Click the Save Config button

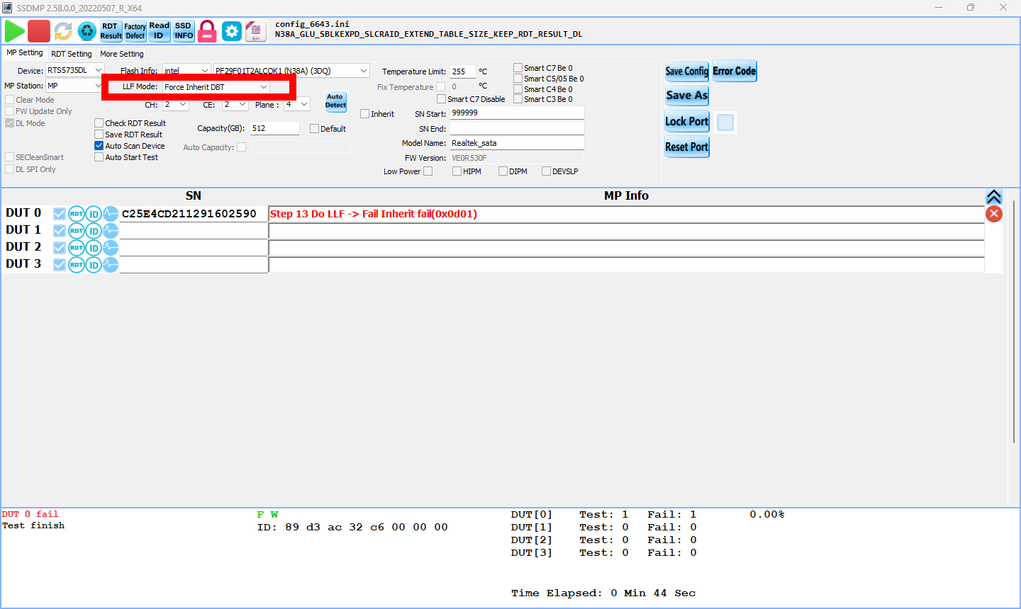pos(686,71)
